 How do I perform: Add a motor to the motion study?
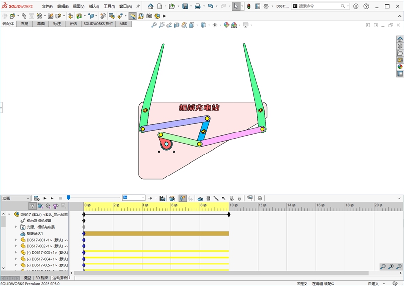click(x=200, y=198)
